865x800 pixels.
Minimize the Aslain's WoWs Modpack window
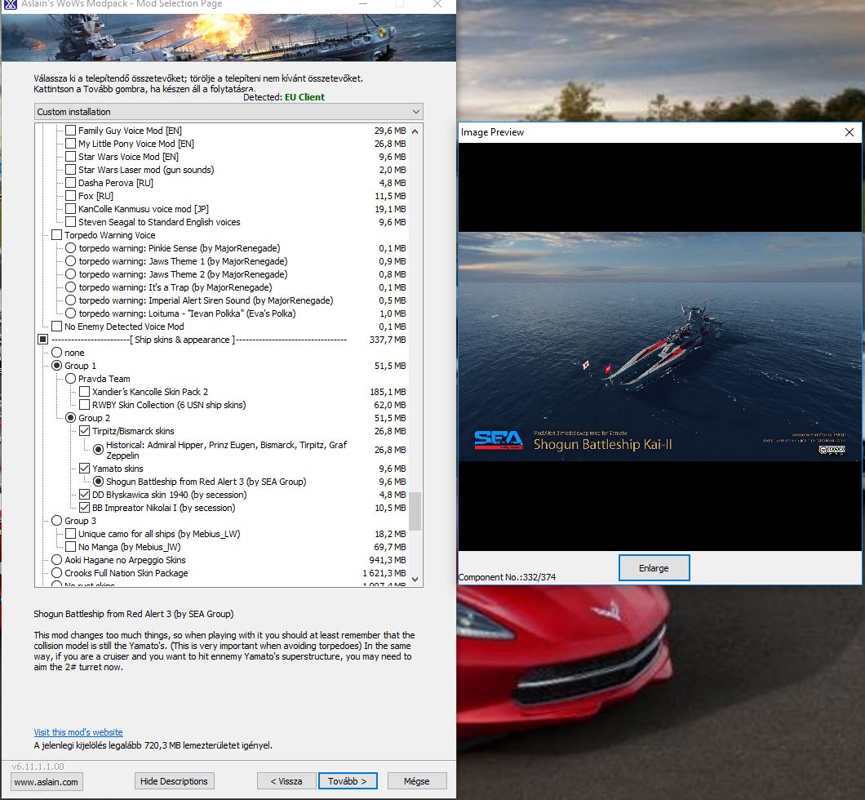tap(363, 4)
